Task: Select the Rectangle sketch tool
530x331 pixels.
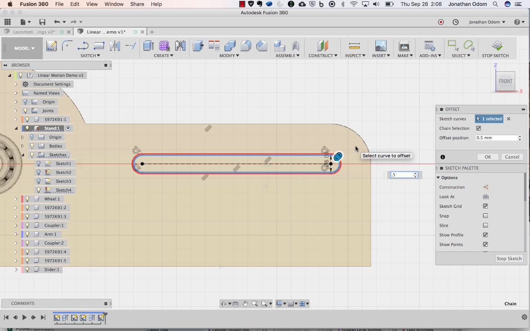Action: pyautogui.click(x=99, y=46)
